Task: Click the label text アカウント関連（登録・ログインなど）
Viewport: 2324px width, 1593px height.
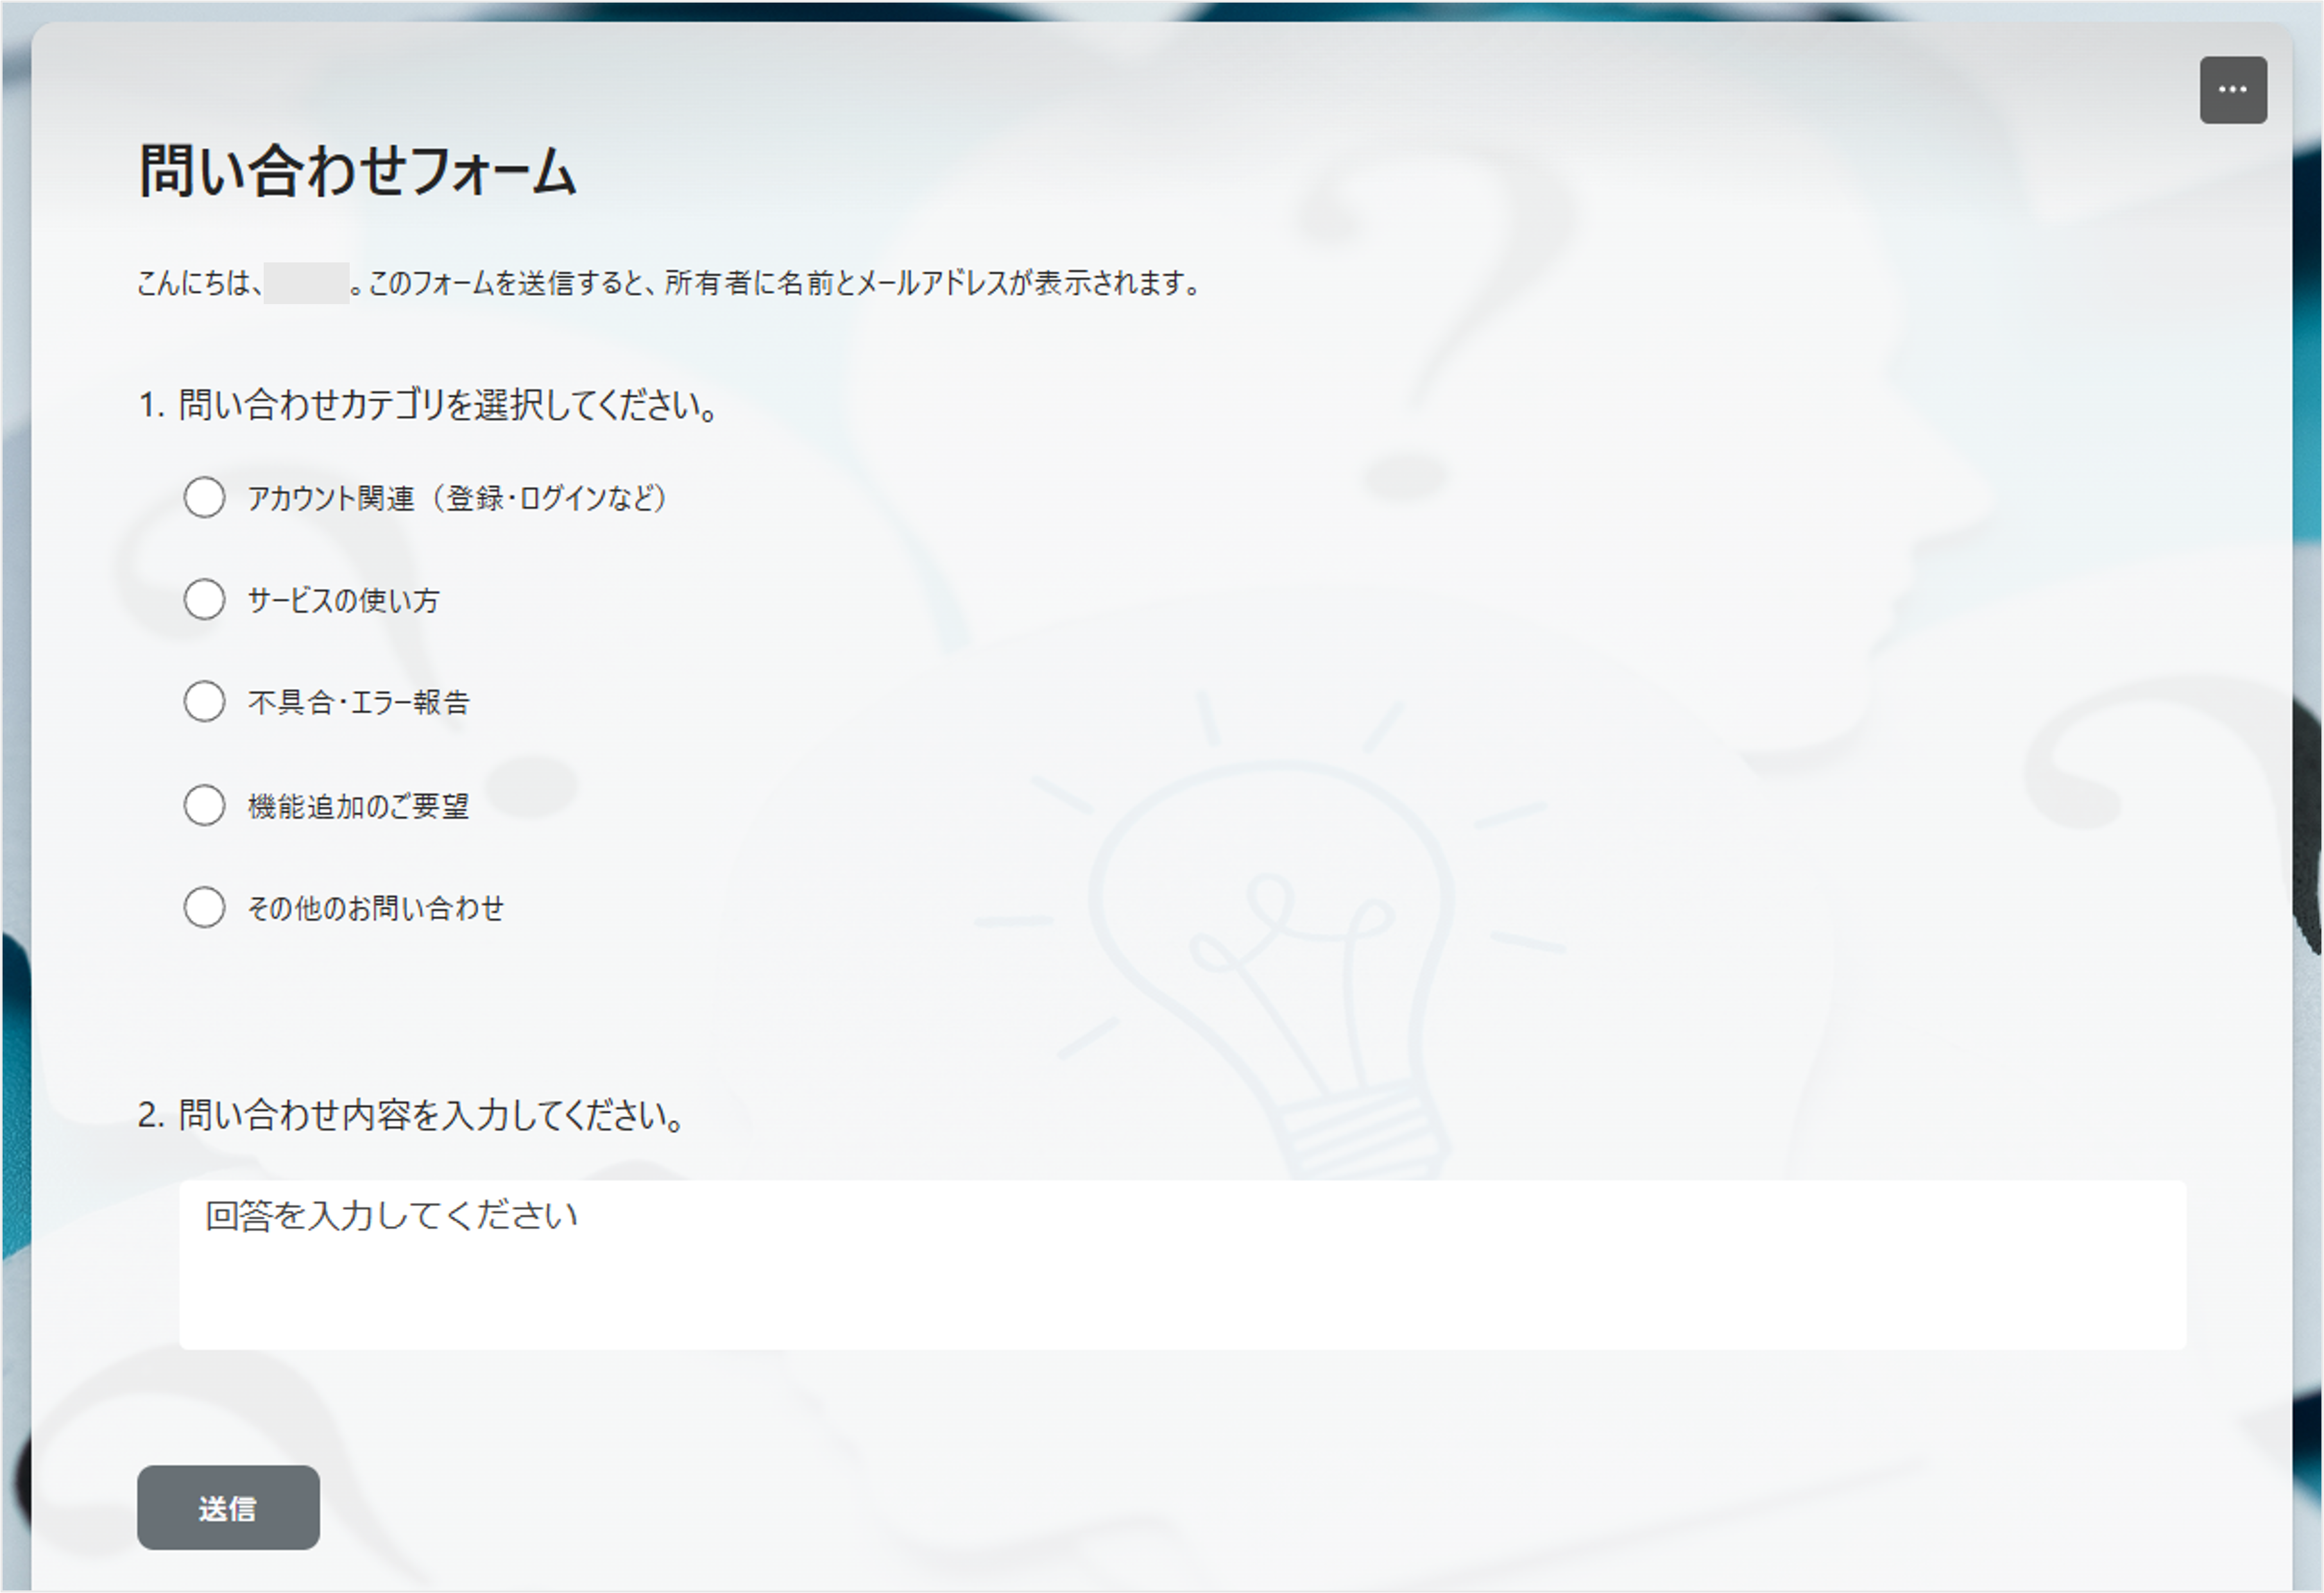Action: pos(457,498)
